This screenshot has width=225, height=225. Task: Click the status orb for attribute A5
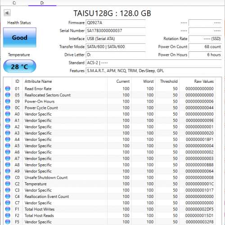click(x=8, y=145)
